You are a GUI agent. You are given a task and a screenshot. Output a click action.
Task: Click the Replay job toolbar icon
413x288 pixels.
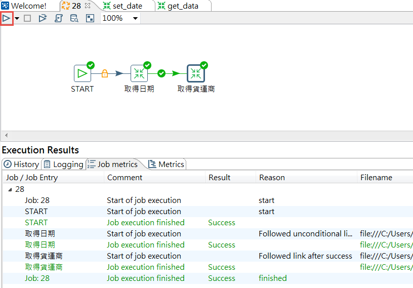pyautogui.click(x=43, y=18)
